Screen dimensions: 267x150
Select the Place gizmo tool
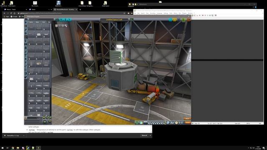57,26
